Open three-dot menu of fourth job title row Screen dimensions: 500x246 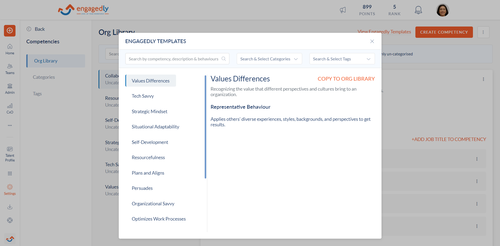pyautogui.click(x=477, y=226)
